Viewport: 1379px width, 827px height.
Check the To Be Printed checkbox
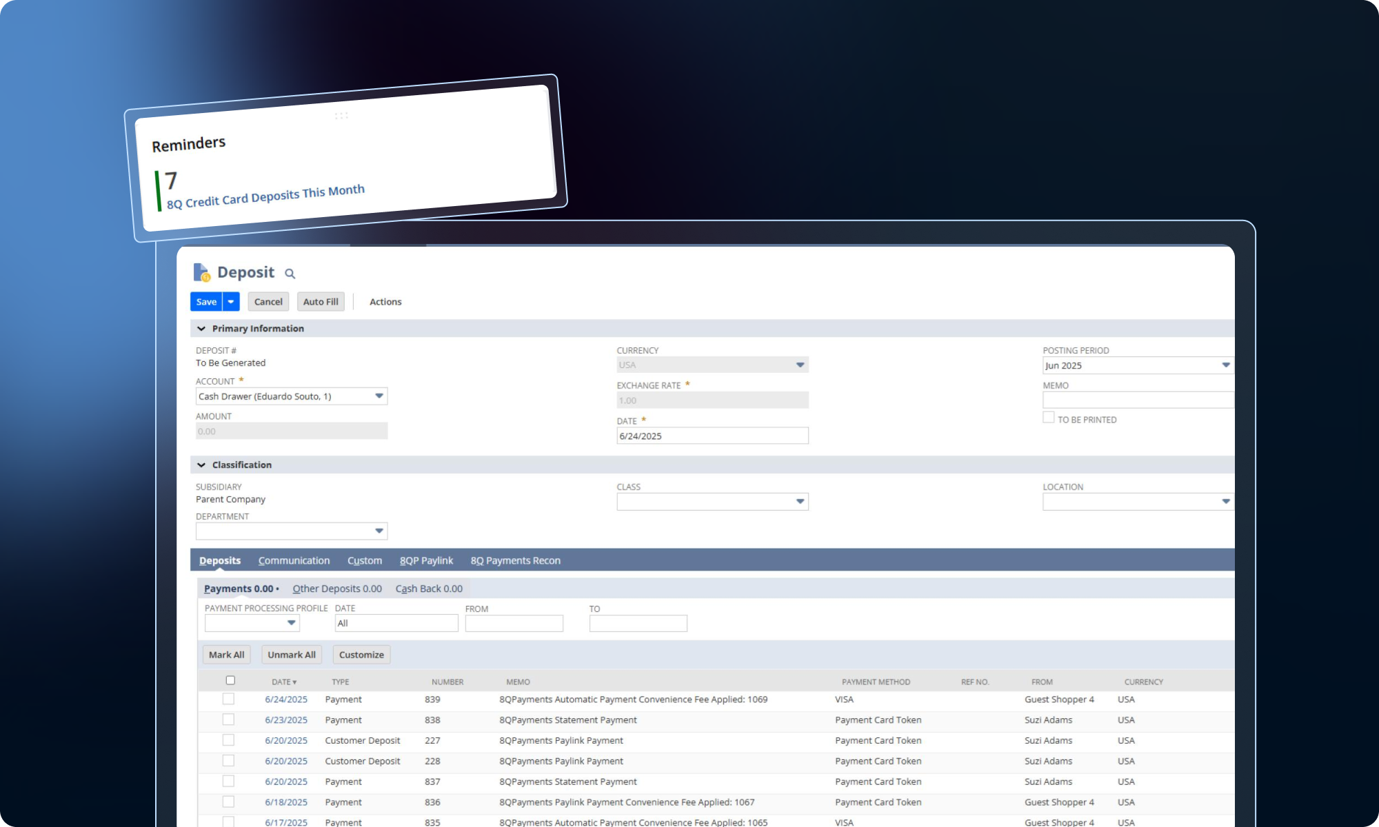click(1048, 418)
